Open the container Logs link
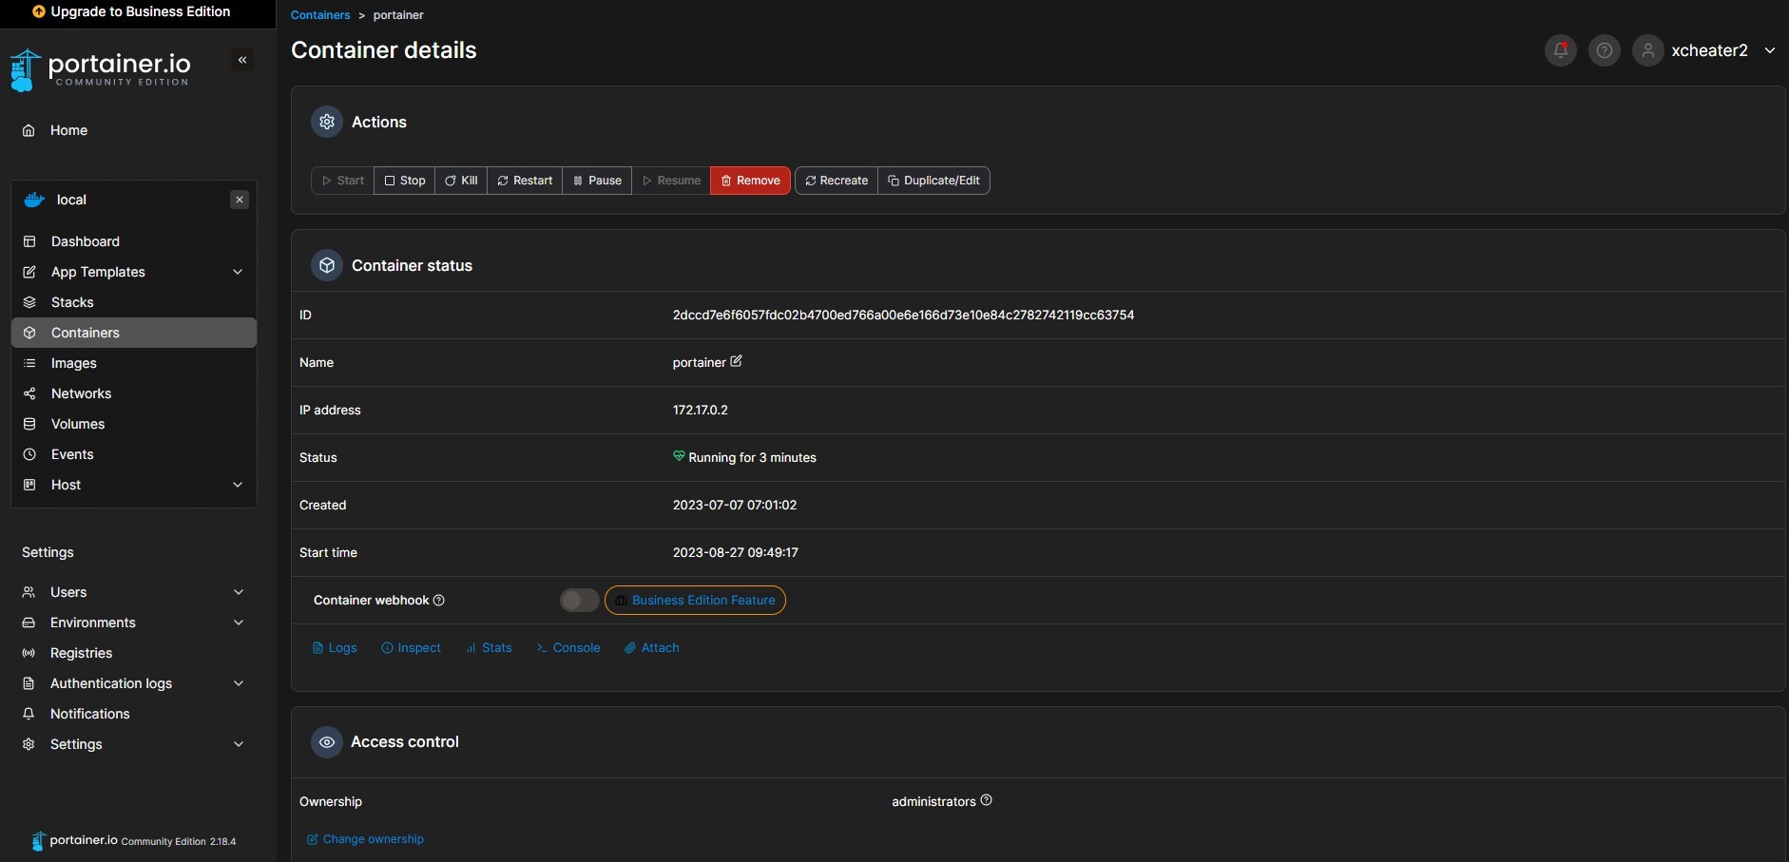The height and width of the screenshot is (862, 1789). point(335,648)
